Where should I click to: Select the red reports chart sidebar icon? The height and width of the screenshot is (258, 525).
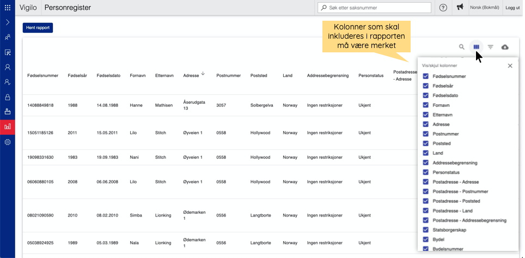[x=8, y=127]
